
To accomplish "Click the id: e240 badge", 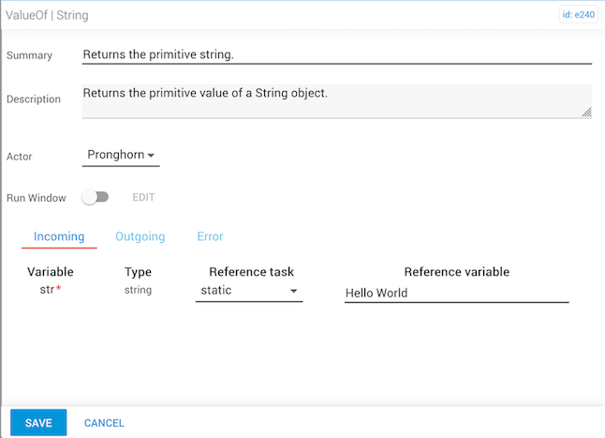I will (580, 15).
